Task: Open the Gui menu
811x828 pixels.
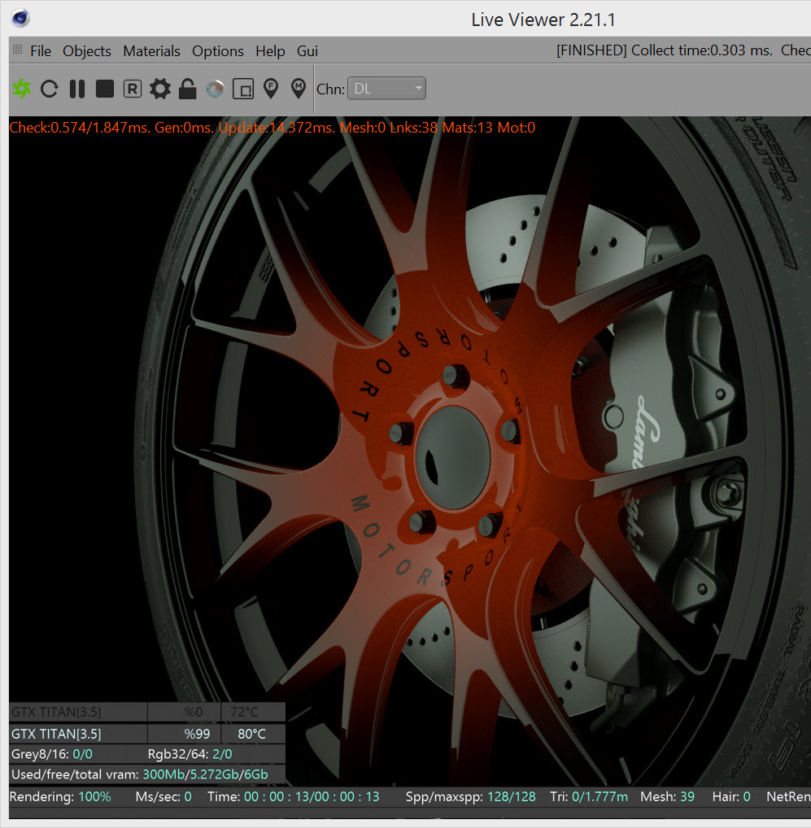Action: click(x=307, y=51)
